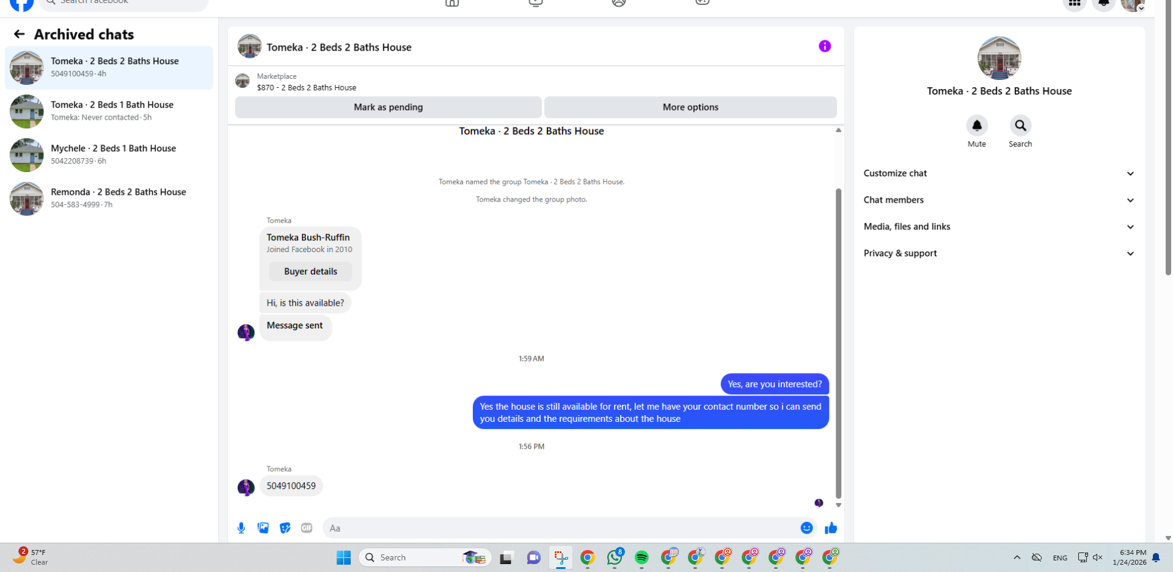Go back from Archived chats
The width and height of the screenshot is (1173, 572).
20,34
